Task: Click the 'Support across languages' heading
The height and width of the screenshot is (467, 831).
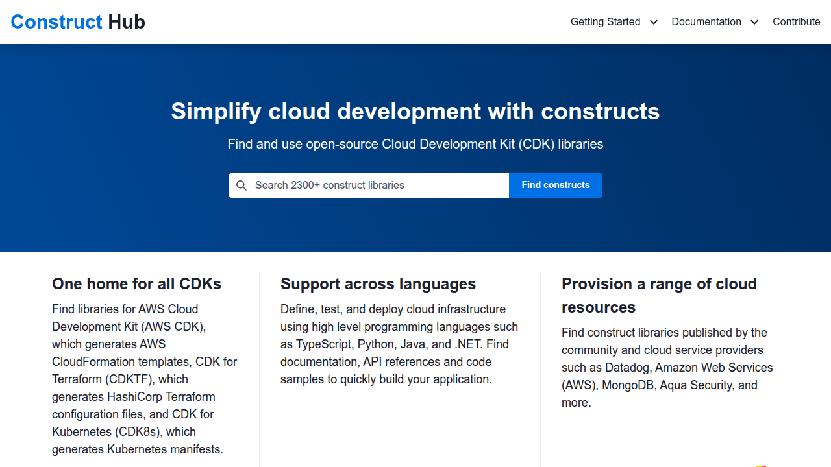Action: click(x=378, y=284)
